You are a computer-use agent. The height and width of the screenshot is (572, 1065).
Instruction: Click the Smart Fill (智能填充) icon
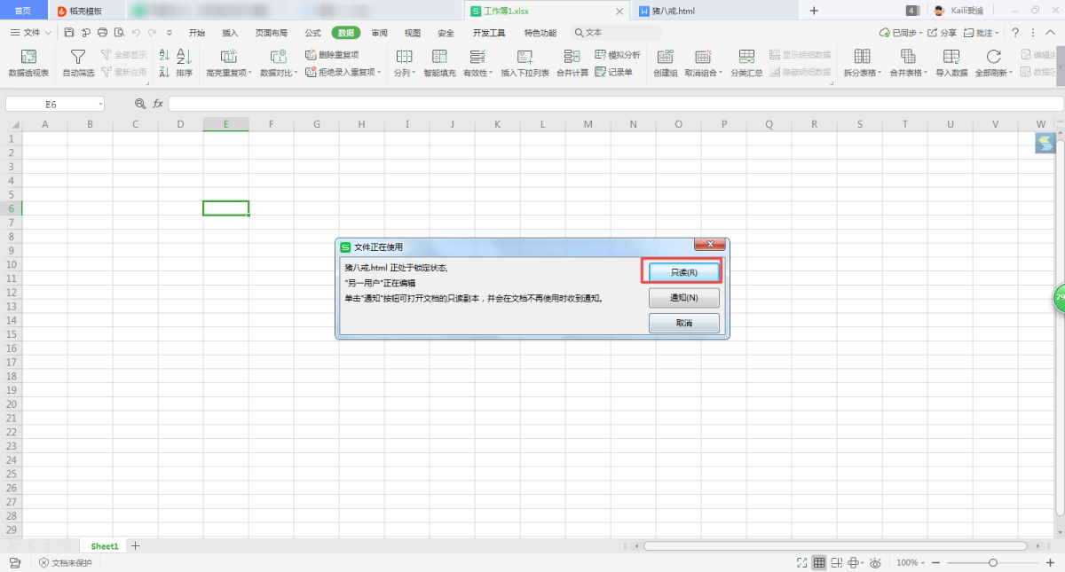(x=439, y=58)
